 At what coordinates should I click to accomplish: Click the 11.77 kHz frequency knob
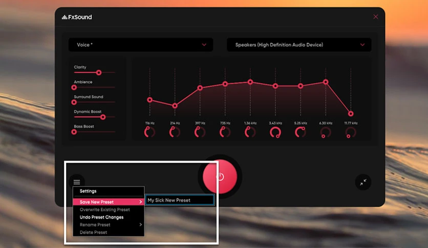pyautogui.click(x=351, y=132)
